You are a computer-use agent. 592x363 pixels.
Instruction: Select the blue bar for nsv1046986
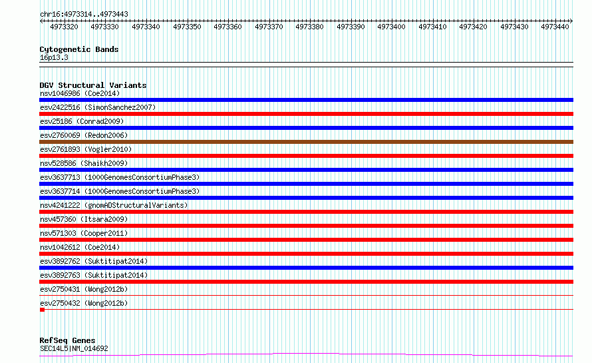tap(306, 100)
